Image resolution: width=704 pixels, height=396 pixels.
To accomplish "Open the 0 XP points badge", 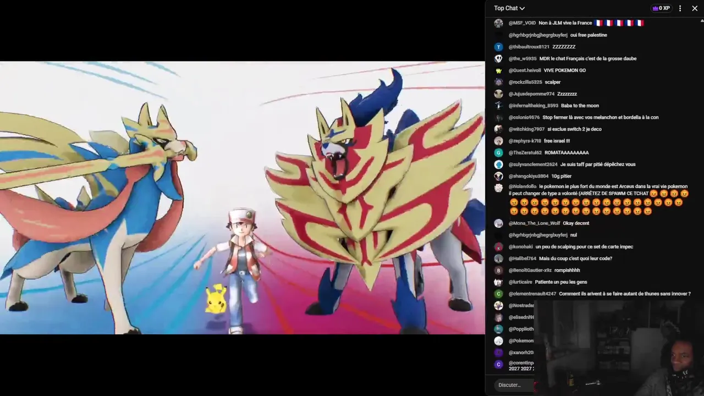I will 661,8.
